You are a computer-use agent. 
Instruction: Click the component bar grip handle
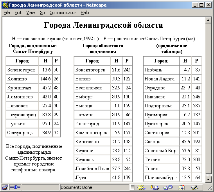(132, 187)
